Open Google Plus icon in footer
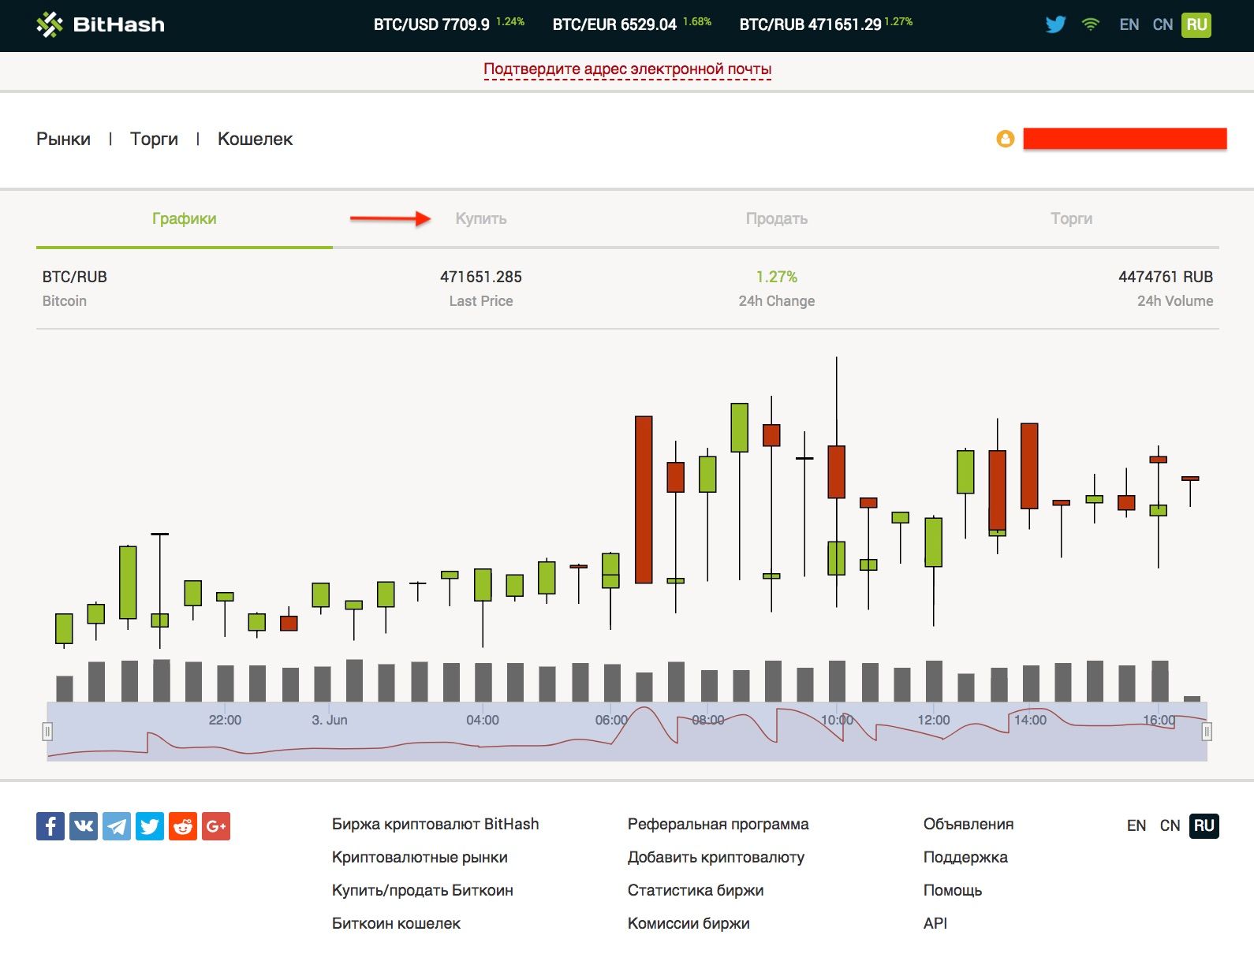The width and height of the screenshot is (1254, 976). (216, 826)
